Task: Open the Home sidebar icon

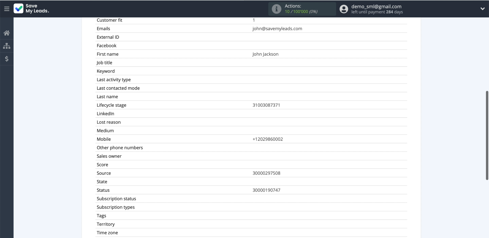Action: 7,33
